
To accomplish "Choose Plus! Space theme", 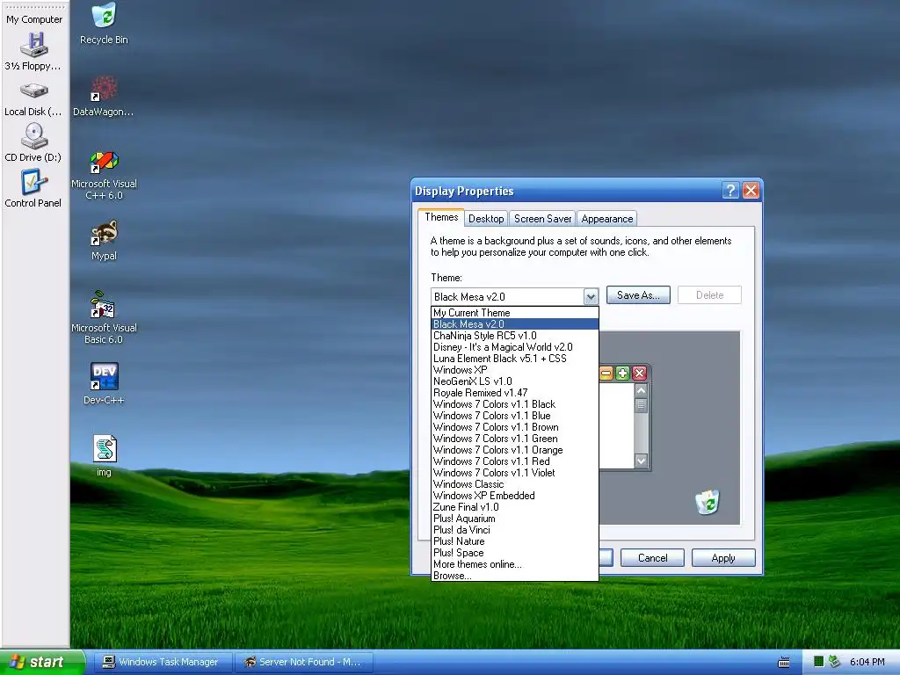I will pyautogui.click(x=515, y=554).
